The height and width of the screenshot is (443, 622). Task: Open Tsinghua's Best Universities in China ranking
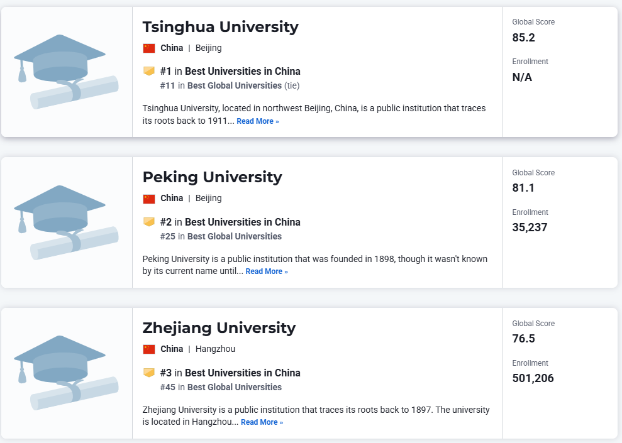(242, 71)
